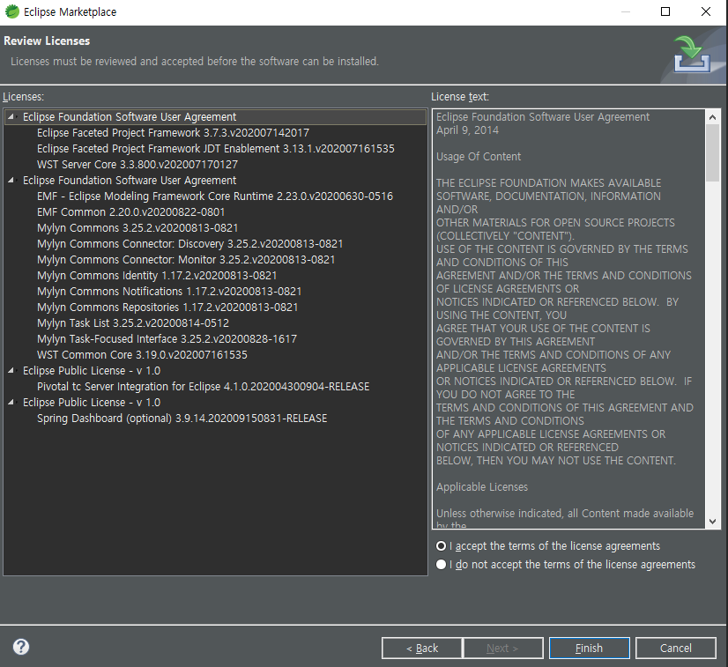Select Mylyn Commons 3.25.2 row
Viewport: 728px width, 667px height.
[137, 228]
